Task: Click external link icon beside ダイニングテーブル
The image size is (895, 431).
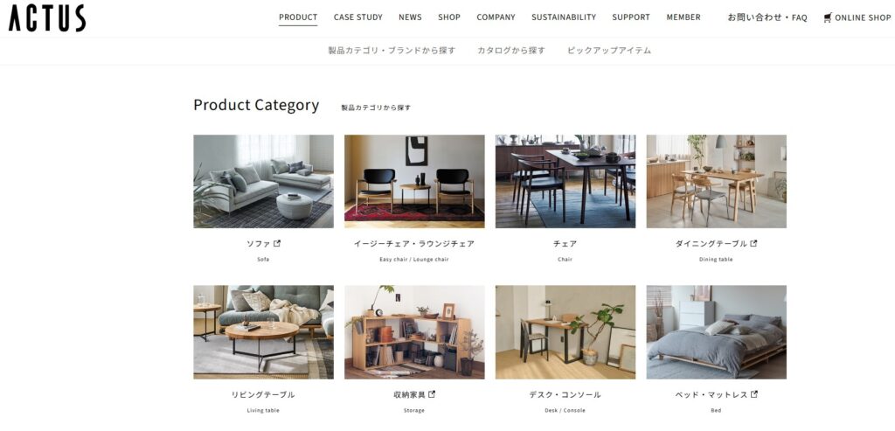Action: (x=753, y=243)
